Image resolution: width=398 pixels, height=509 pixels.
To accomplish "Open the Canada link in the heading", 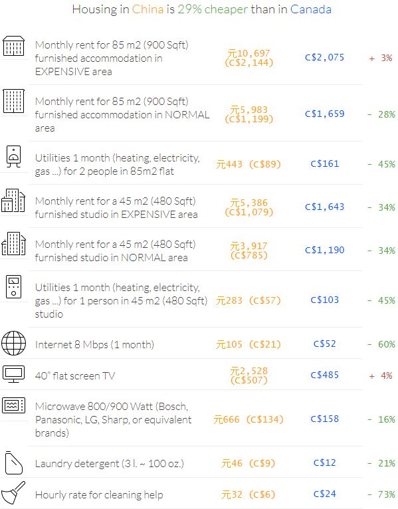I will (x=311, y=9).
